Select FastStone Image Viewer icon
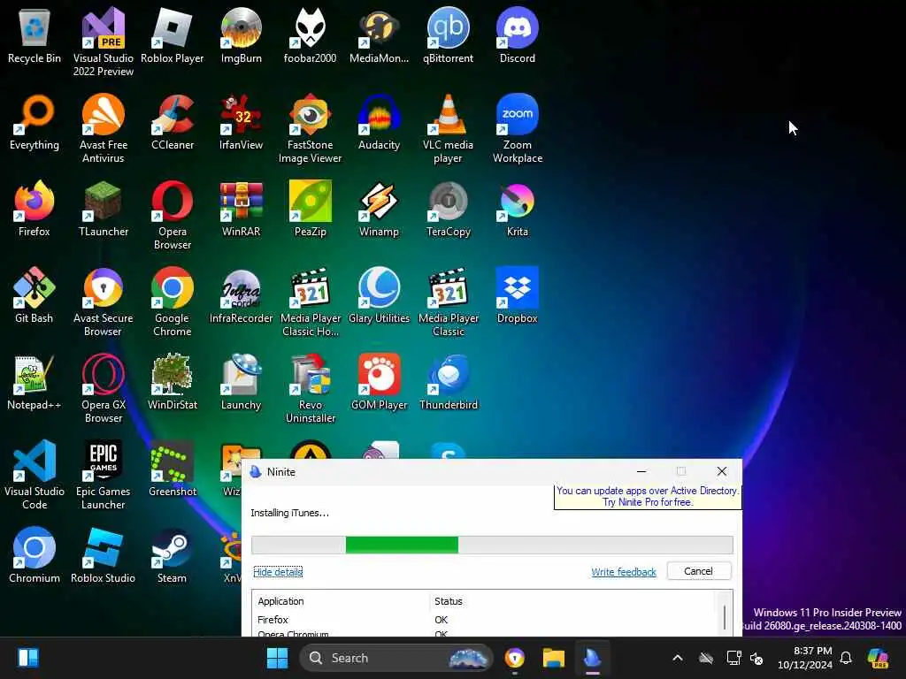 (311, 128)
